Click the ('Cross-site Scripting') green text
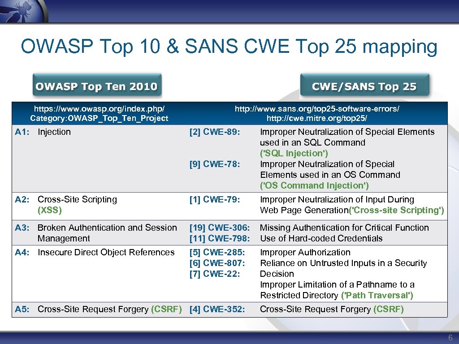Viewport: 459px width, 344px height. (397, 211)
